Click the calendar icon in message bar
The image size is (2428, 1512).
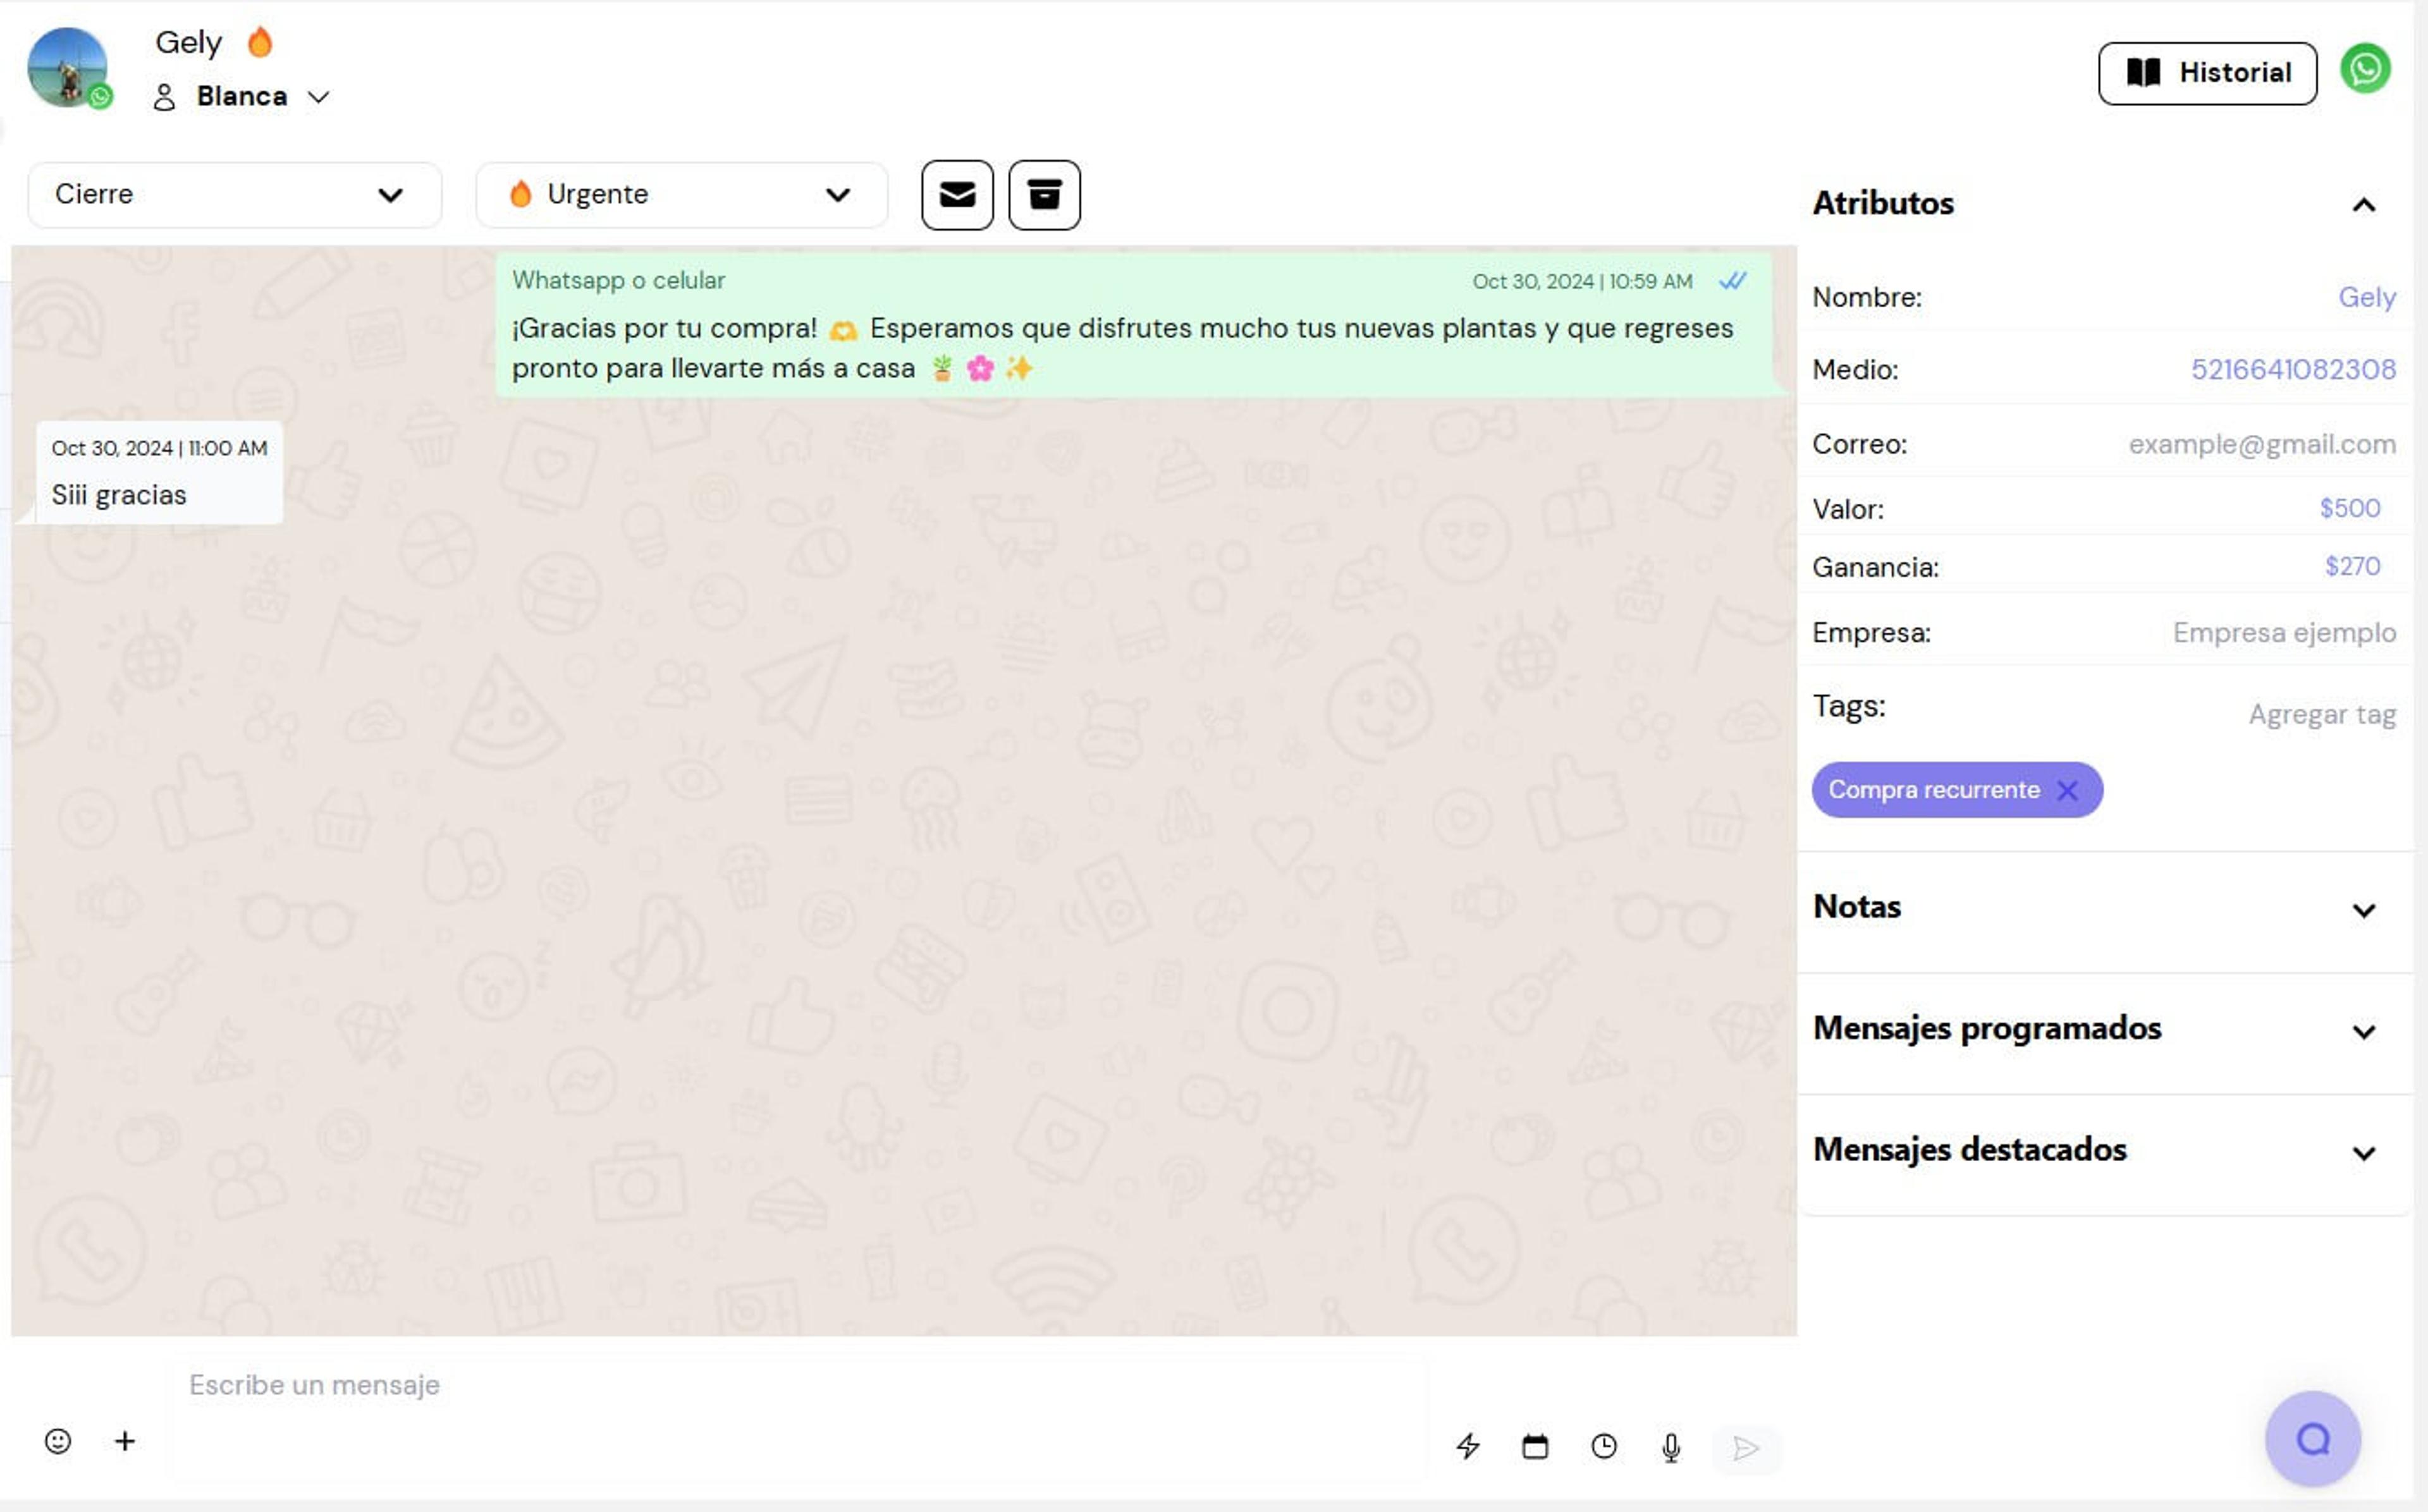(x=1535, y=1446)
